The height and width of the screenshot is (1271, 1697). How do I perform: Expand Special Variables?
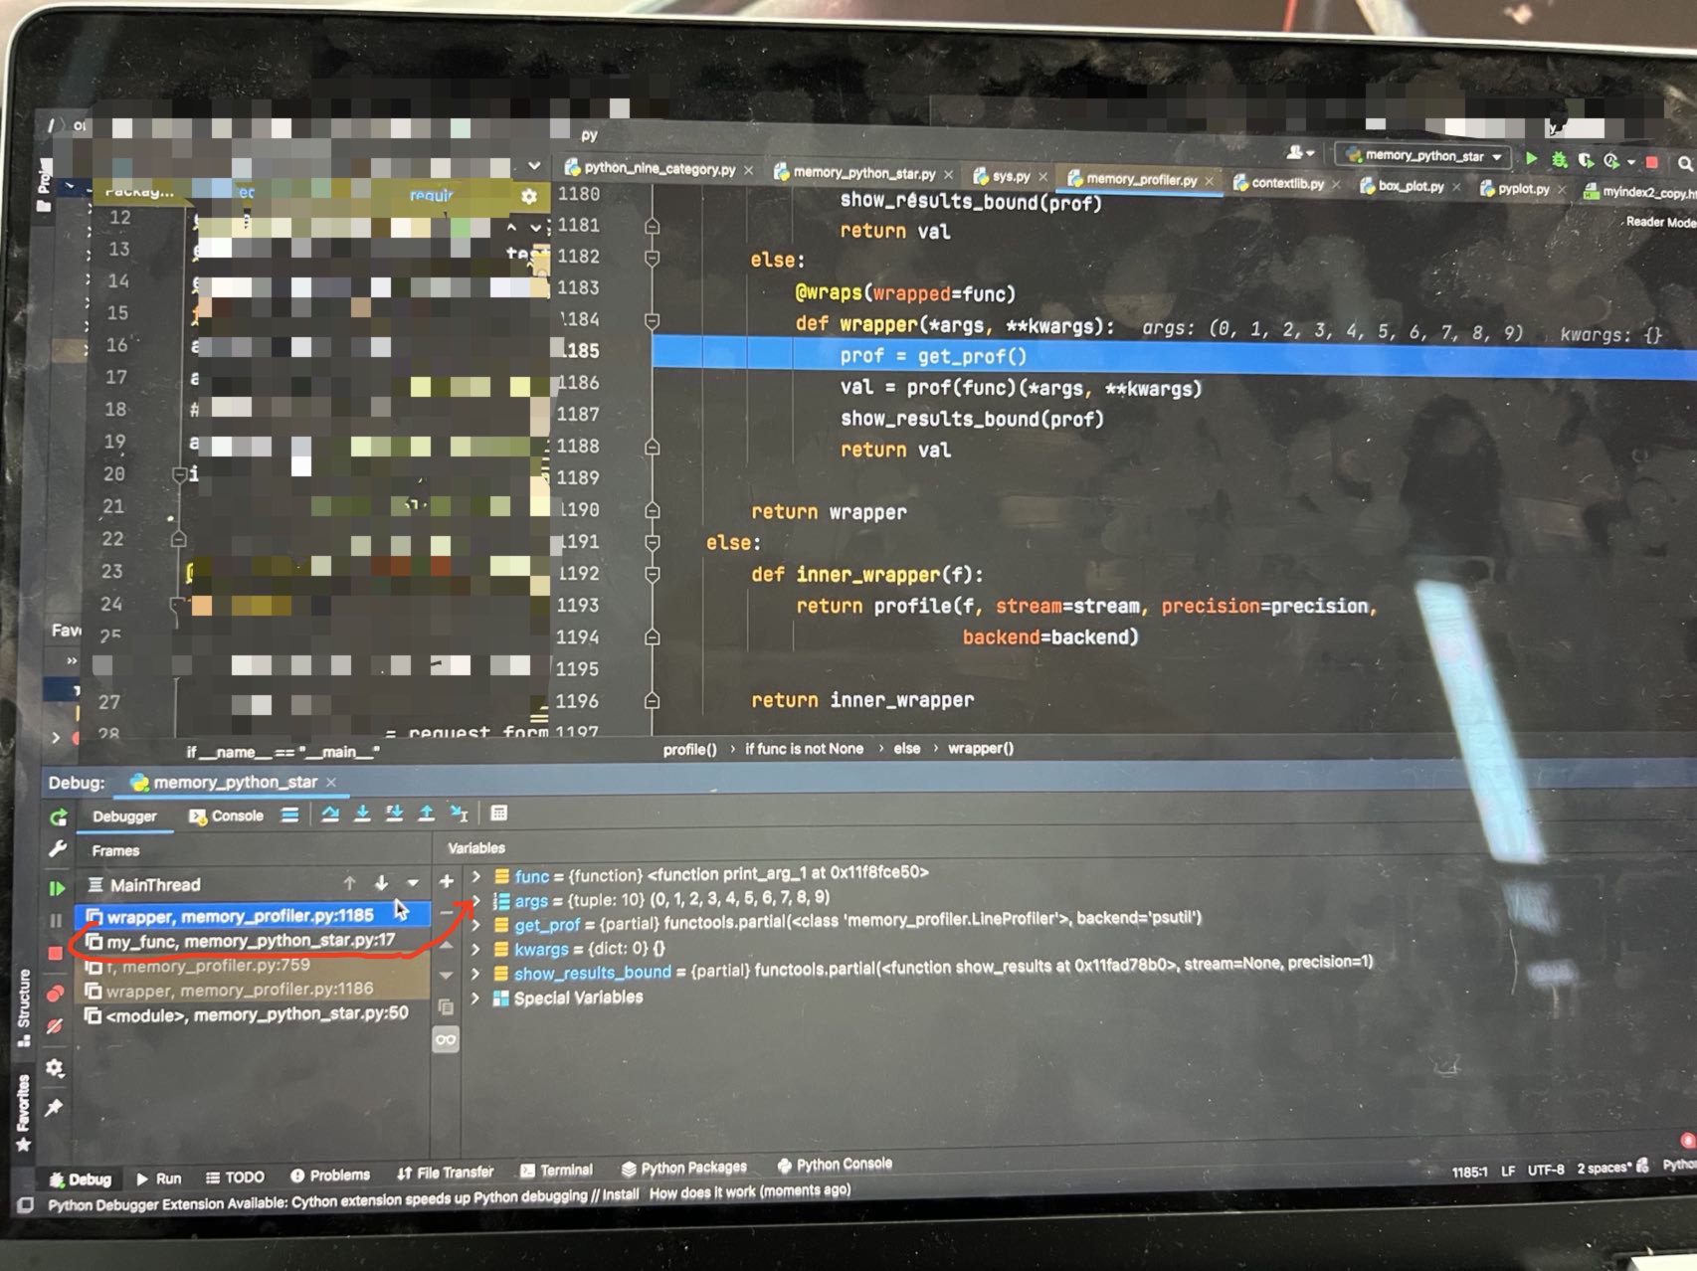pyautogui.click(x=475, y=998)
